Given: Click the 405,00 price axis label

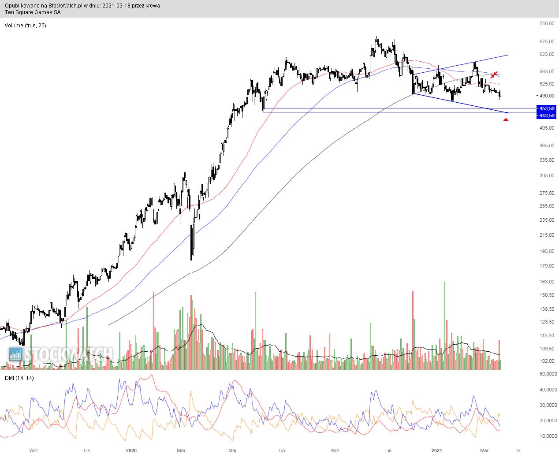Looking at the screenshot, I should point(547,128).
